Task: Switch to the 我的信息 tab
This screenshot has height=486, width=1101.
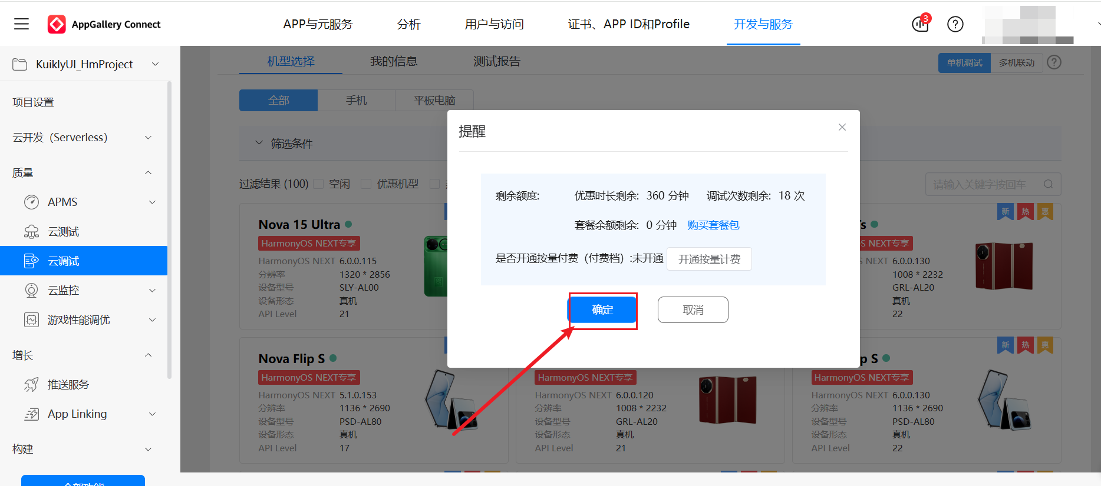Action: tap(394, 61)
